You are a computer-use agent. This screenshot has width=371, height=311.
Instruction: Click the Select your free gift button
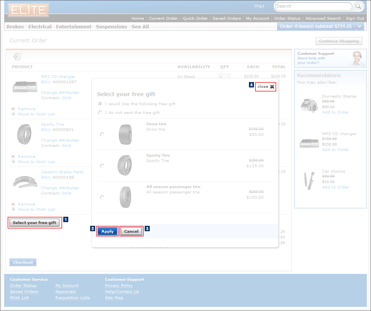pyautogui.click(x=34, y=223)
